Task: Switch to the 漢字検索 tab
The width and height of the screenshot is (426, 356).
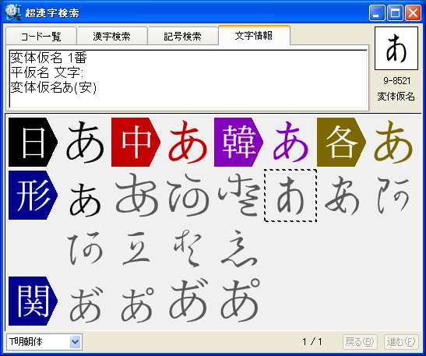Action: (x=112, y=36)
